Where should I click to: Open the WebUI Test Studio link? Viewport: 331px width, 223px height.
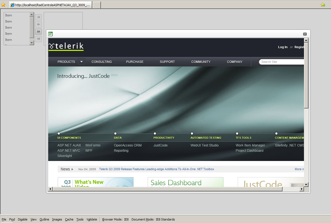coord(204,145)
